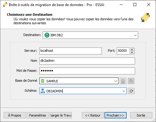This screenshot has width=156, height=122.
Task: Decrease the port number with down arrow
Action: point(132,52)
